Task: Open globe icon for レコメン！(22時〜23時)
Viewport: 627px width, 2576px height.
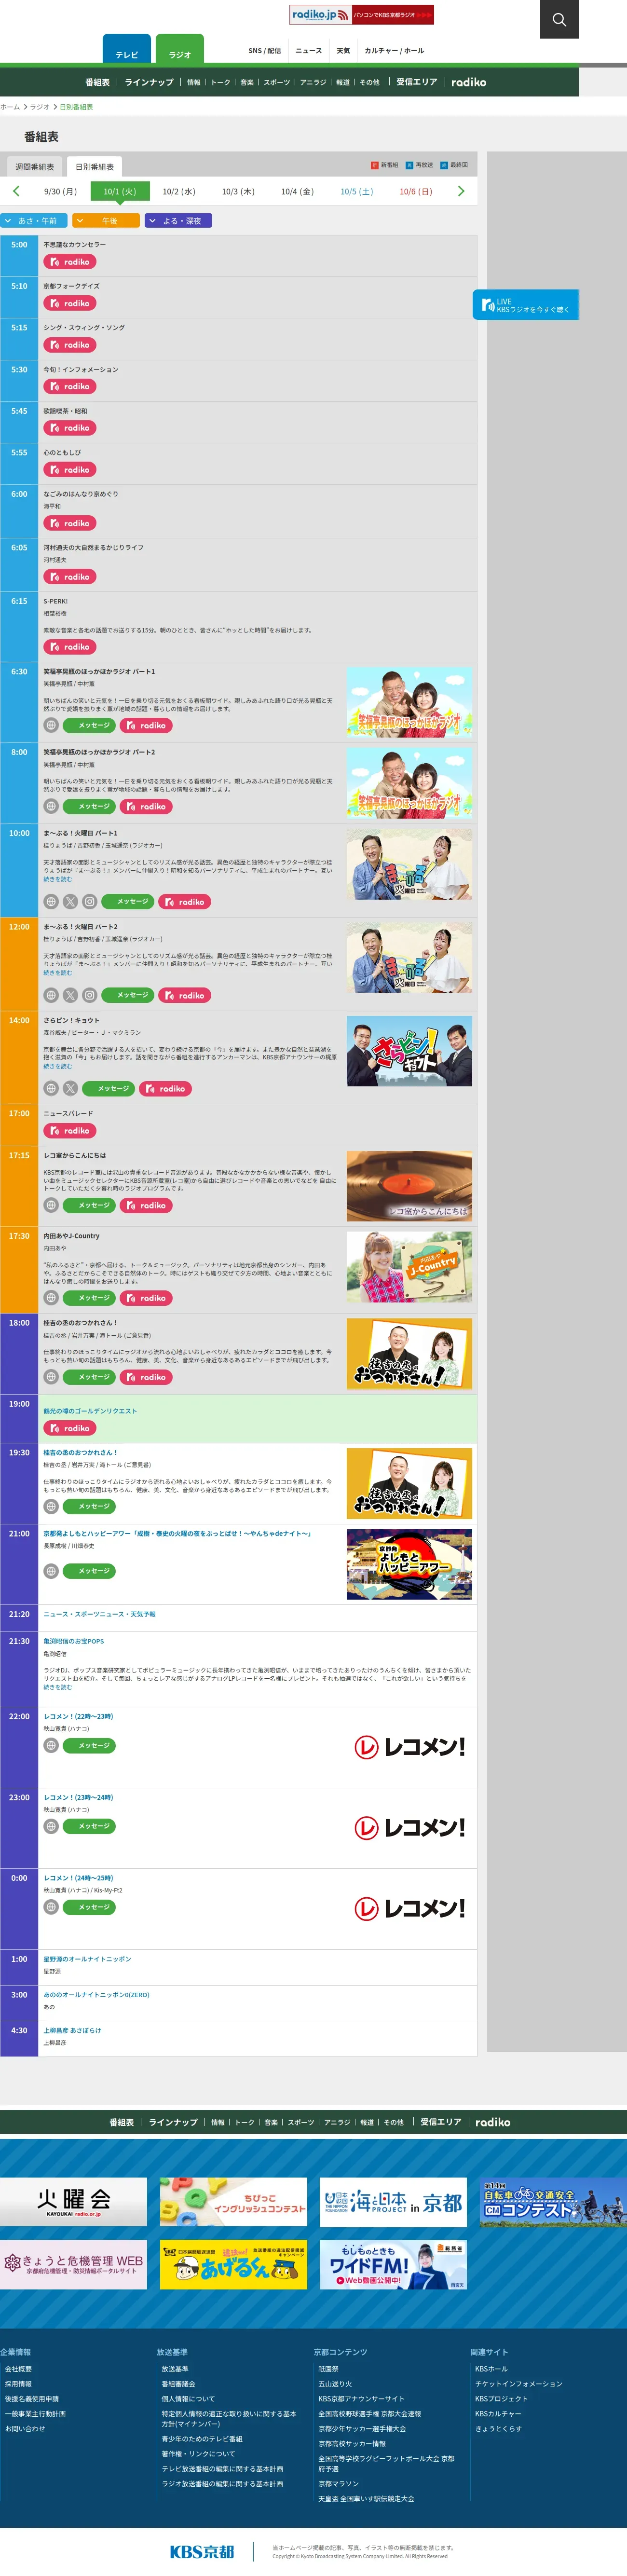Action: (x=51, y=1746)
